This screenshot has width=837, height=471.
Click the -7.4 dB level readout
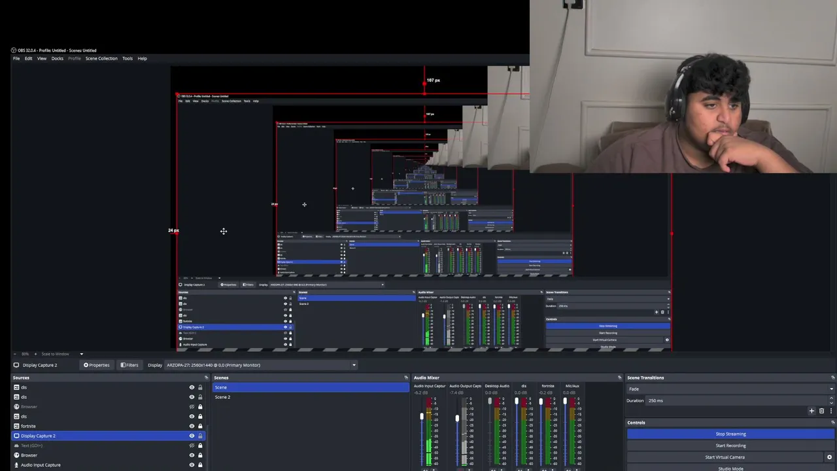pos(456,392)
